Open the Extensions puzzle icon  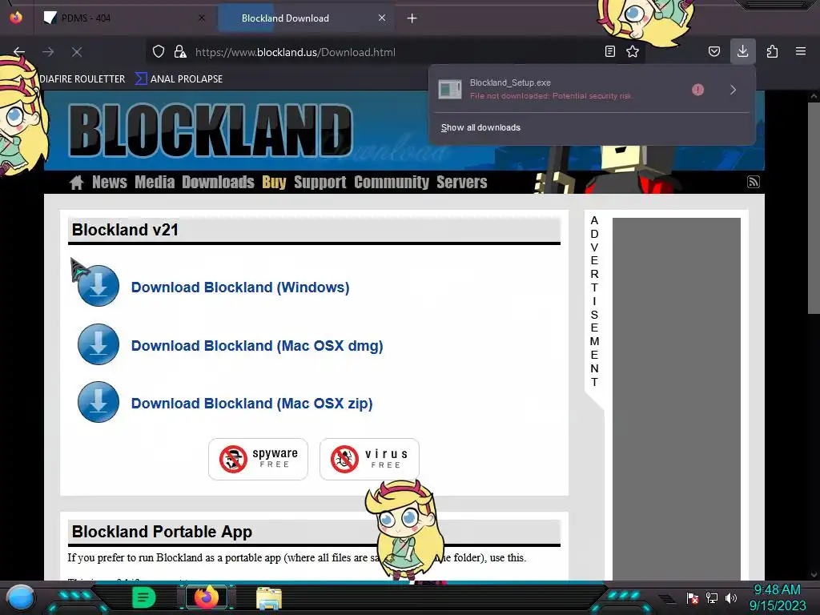(772, 52)
